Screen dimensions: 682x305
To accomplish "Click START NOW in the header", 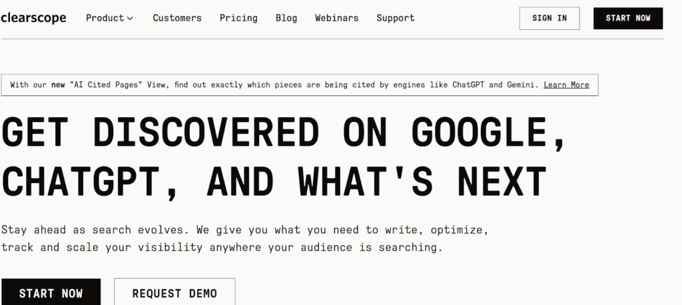I will click(627, 18).
